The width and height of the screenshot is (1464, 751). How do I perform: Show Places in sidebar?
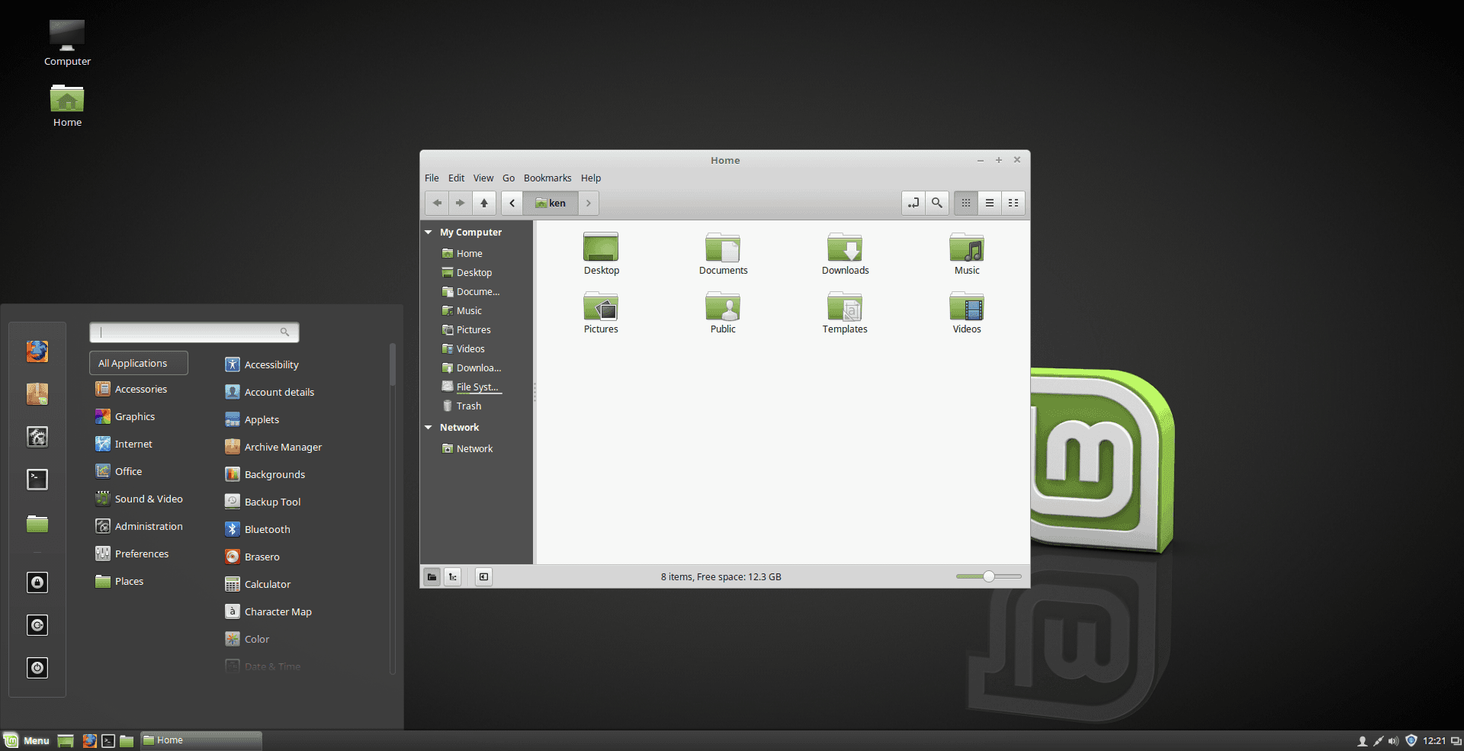coord(432,576)
